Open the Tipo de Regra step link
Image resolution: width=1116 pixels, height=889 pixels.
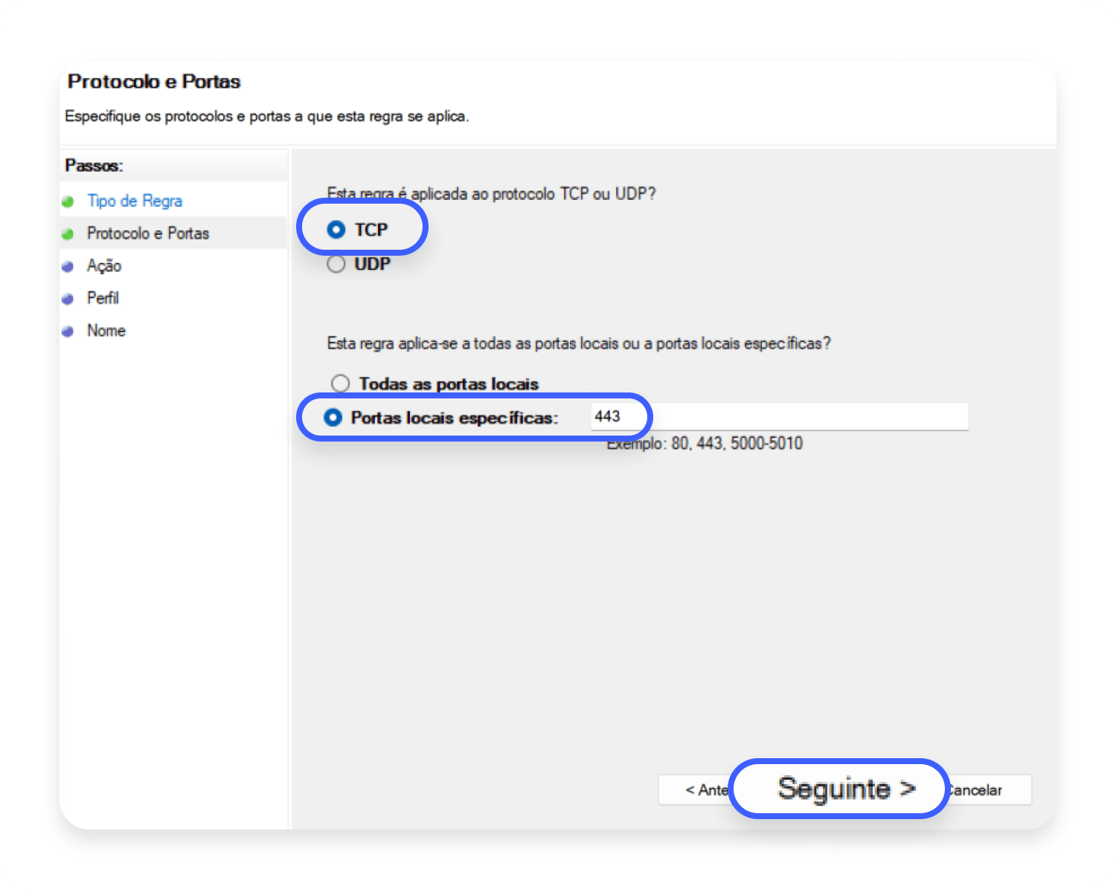pos(135,201)
